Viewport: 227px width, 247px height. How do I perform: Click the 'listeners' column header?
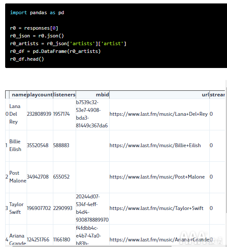pos(64,95)
